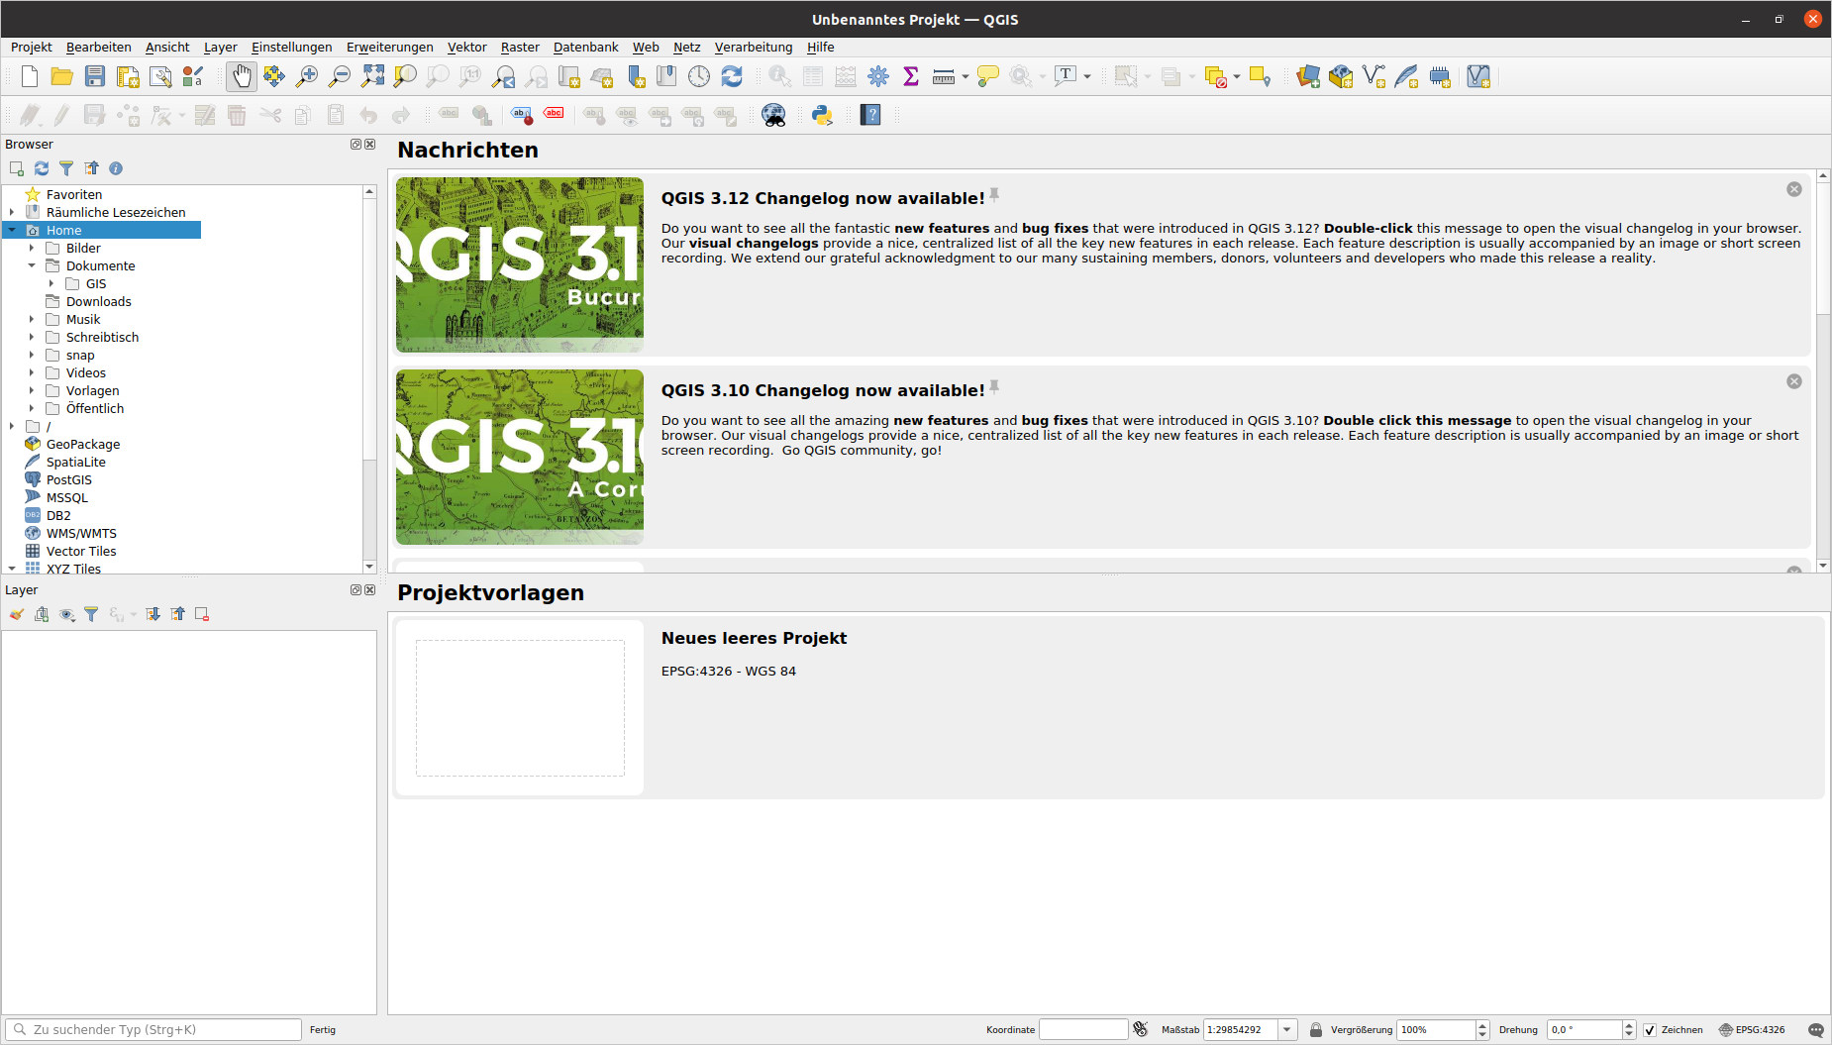Click the Zoom Out magnifier tool
Screen dimensions: 1832x1045
point(340,76)
